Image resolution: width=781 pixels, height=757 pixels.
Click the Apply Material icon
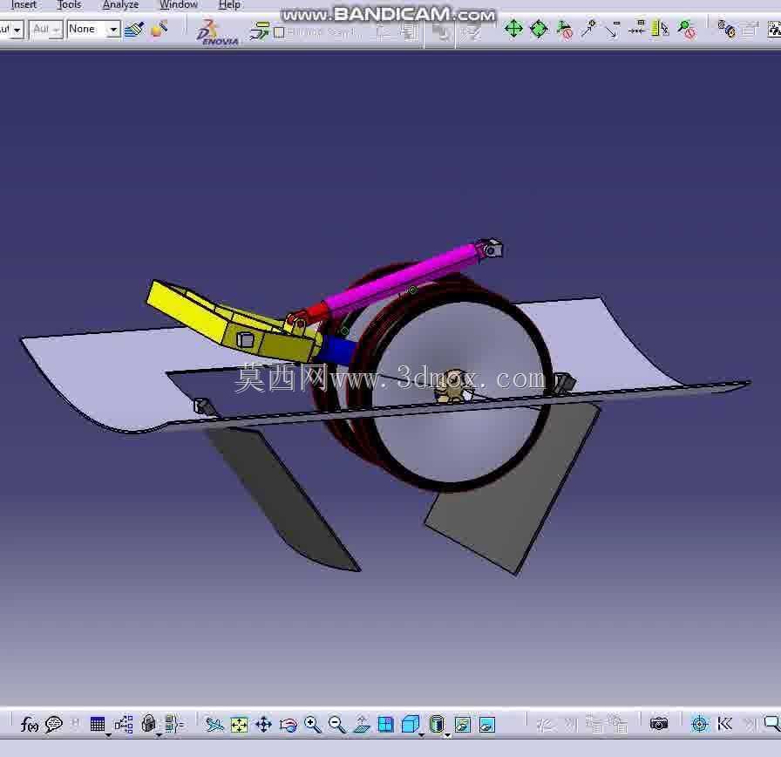(160, 29)
